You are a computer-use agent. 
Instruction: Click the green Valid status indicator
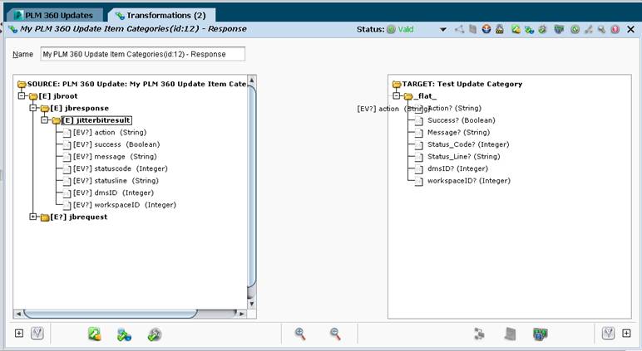pyautogui.click(x=401, y=29)
